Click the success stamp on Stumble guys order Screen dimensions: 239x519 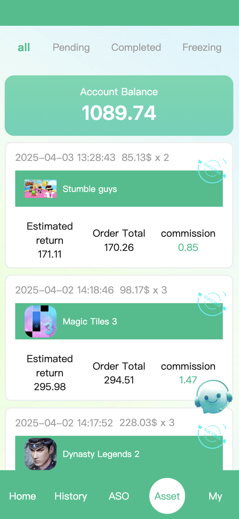[212, 171]
